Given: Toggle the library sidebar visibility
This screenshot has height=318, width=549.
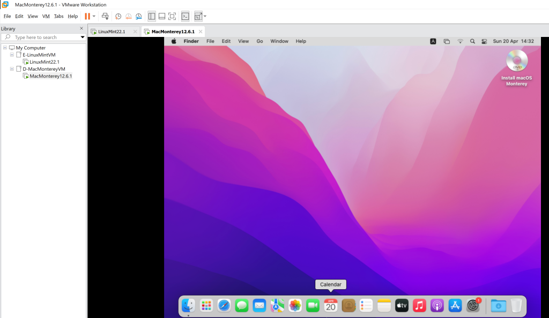Looking at the screenshot, I should point(152,16).
